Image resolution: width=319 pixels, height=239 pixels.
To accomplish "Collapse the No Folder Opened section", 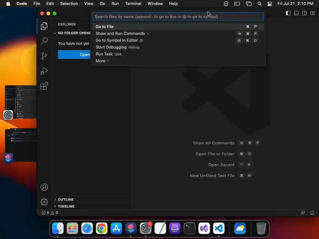I will [x=72, y=33].
